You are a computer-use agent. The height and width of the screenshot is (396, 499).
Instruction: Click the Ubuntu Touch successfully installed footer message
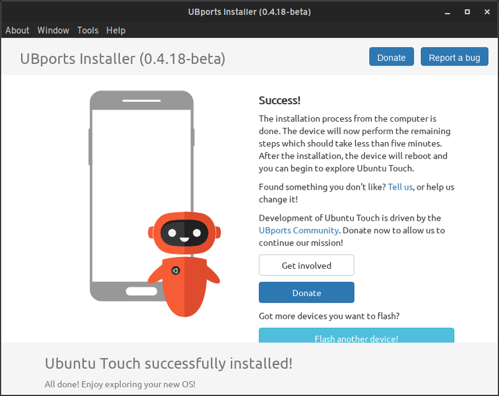168,363
